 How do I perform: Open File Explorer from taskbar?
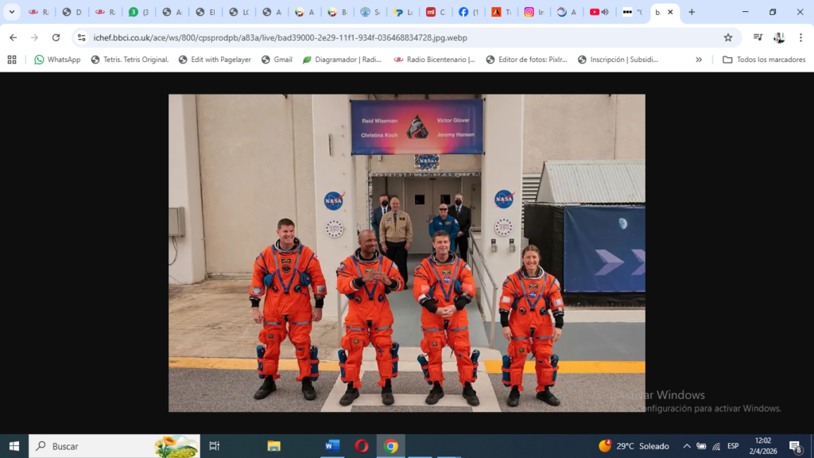(x=273, y=446)
